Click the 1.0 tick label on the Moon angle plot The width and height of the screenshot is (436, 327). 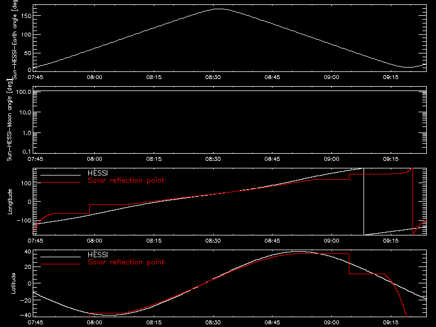[27, 133]
